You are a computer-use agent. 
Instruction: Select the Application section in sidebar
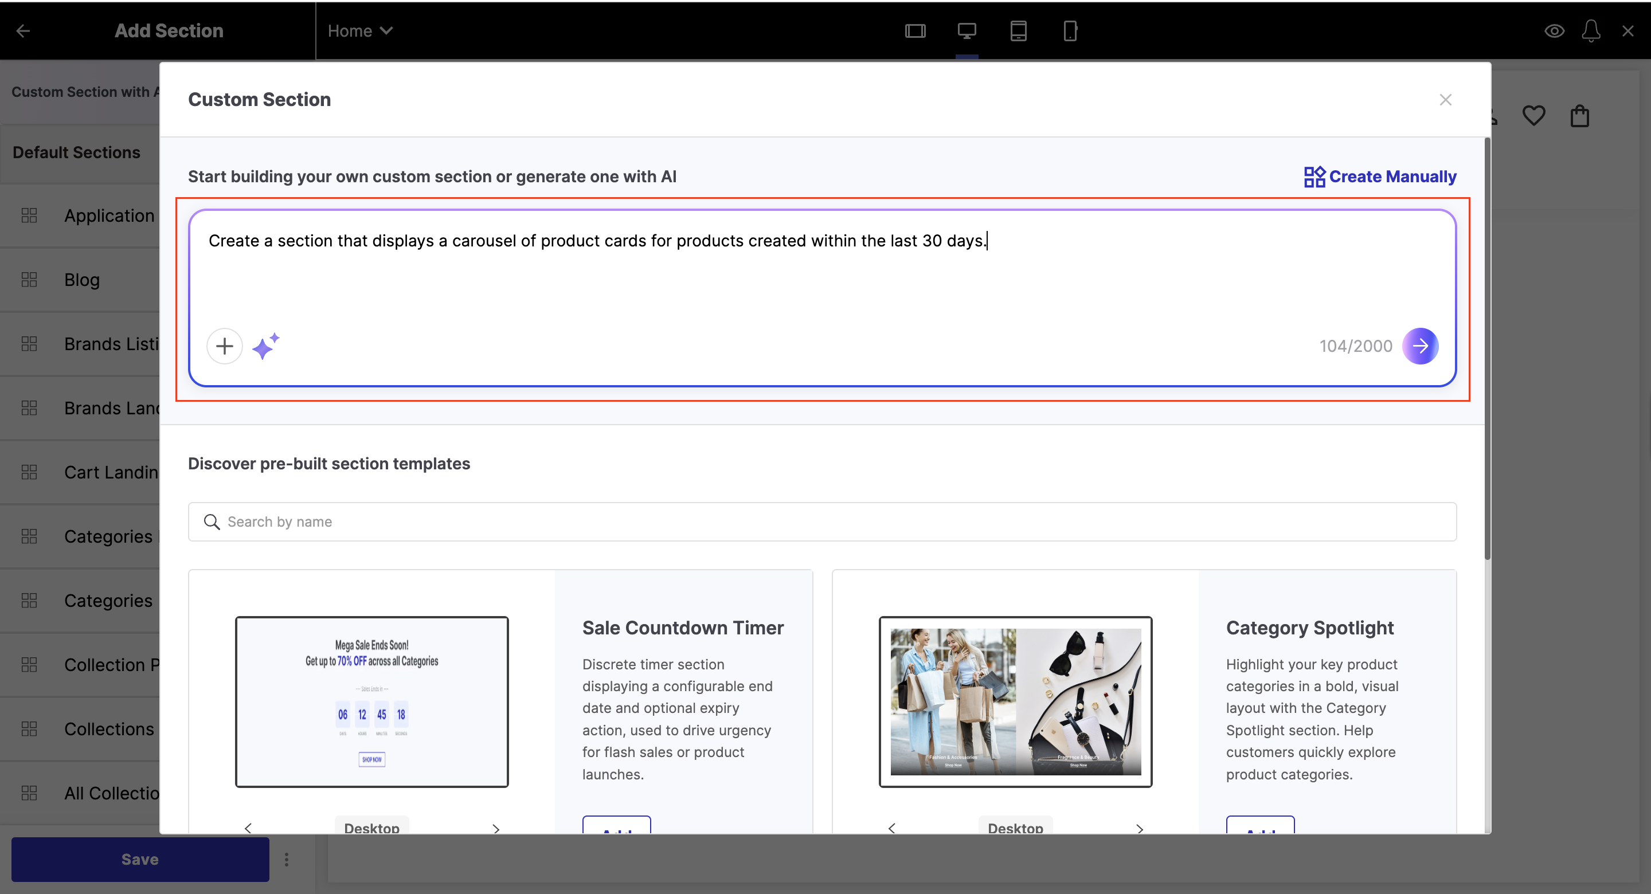pyautogui.click(x=109, y=216)
